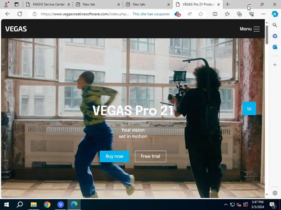Add this page to favorites star
The image size is (281, 210).
pos(201,14)
